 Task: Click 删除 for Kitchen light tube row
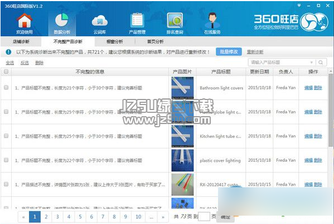click(318, 136)
